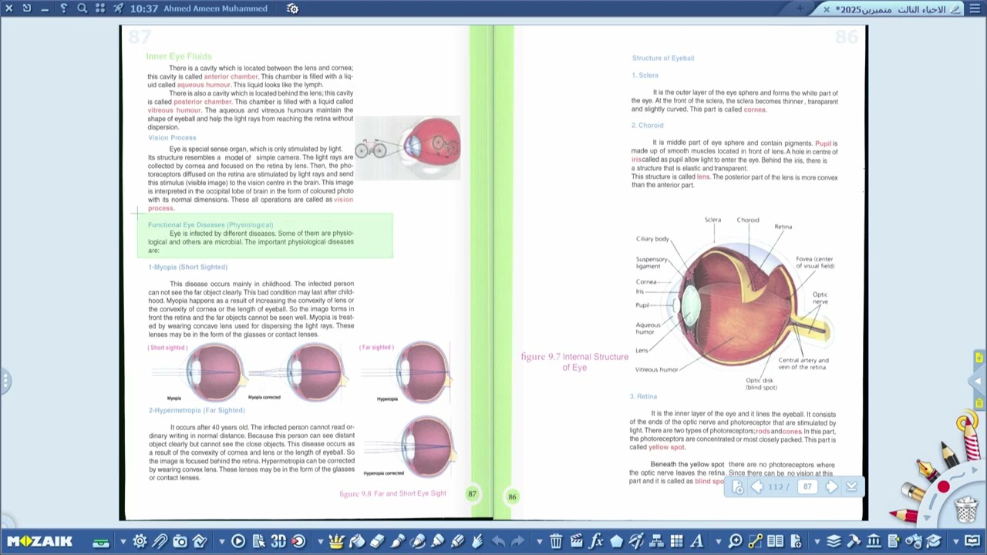Open the four-dot apps grid

pyautogui.click(x=100, y=8)
